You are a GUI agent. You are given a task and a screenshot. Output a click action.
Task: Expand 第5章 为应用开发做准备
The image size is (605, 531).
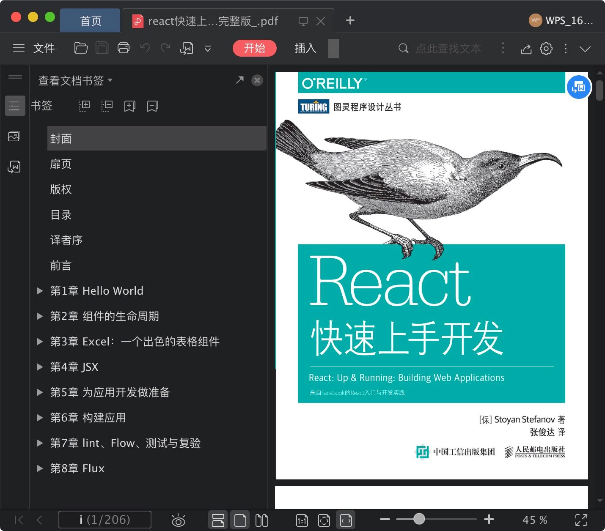point(40,392)
